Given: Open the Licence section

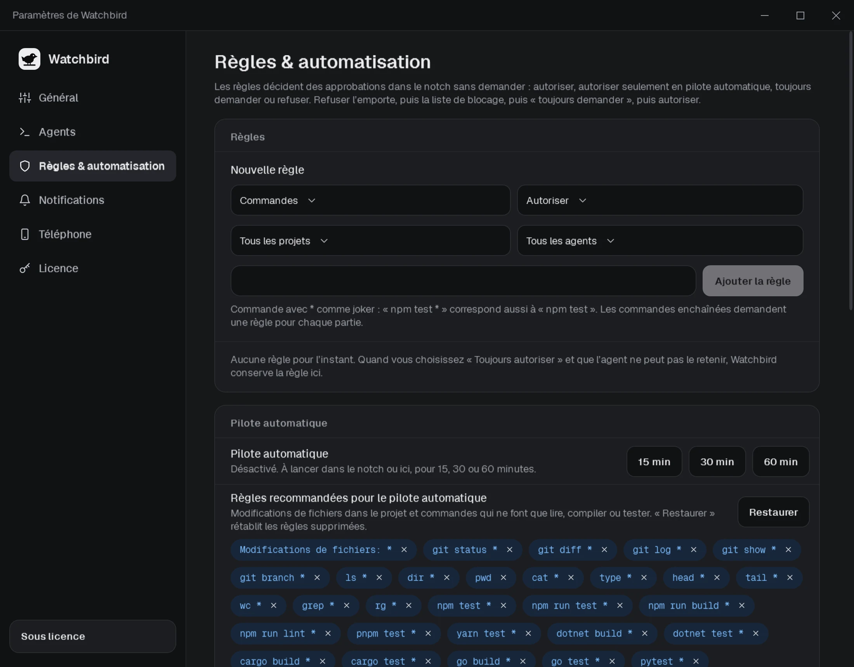Looking at the screenshot, I should coord(93,268).
